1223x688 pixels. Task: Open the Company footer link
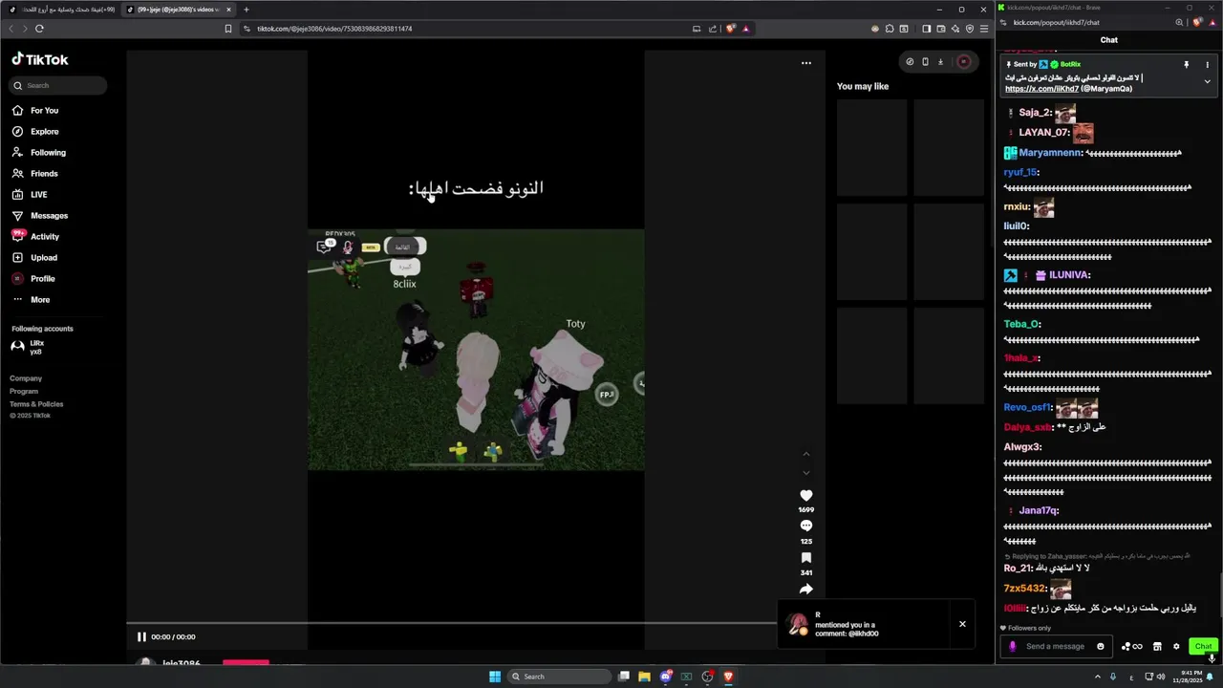point(26,378)
